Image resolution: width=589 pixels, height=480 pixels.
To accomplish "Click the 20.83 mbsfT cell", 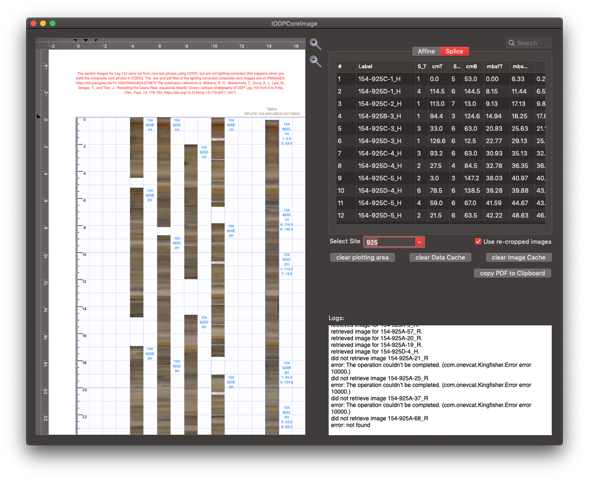I will point(494,128).
